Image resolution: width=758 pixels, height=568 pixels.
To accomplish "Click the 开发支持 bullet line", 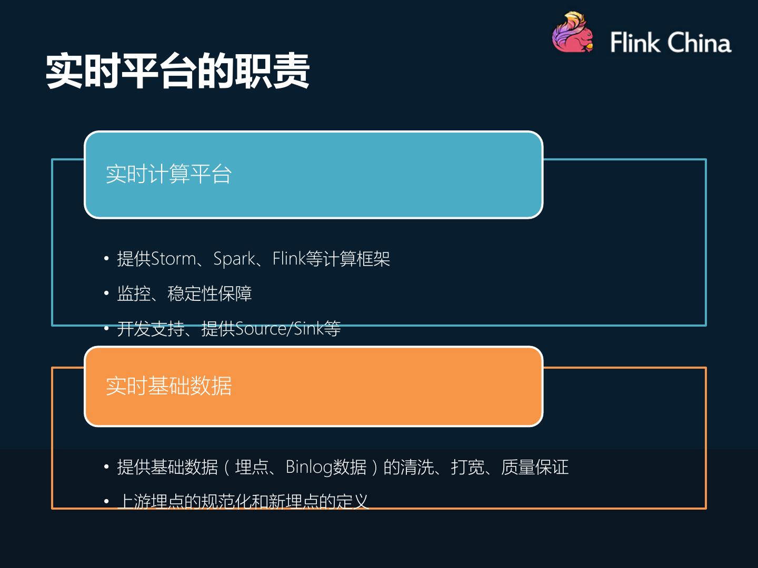I will pos(228,329).
